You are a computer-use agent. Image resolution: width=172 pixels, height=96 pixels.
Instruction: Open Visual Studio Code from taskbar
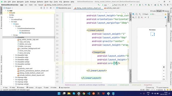click(x=89, y=94)
